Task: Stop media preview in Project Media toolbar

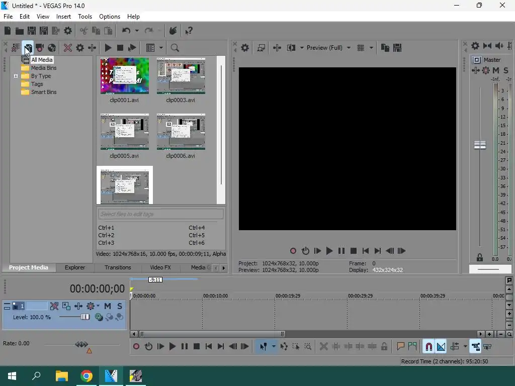Action: (120, 48)
